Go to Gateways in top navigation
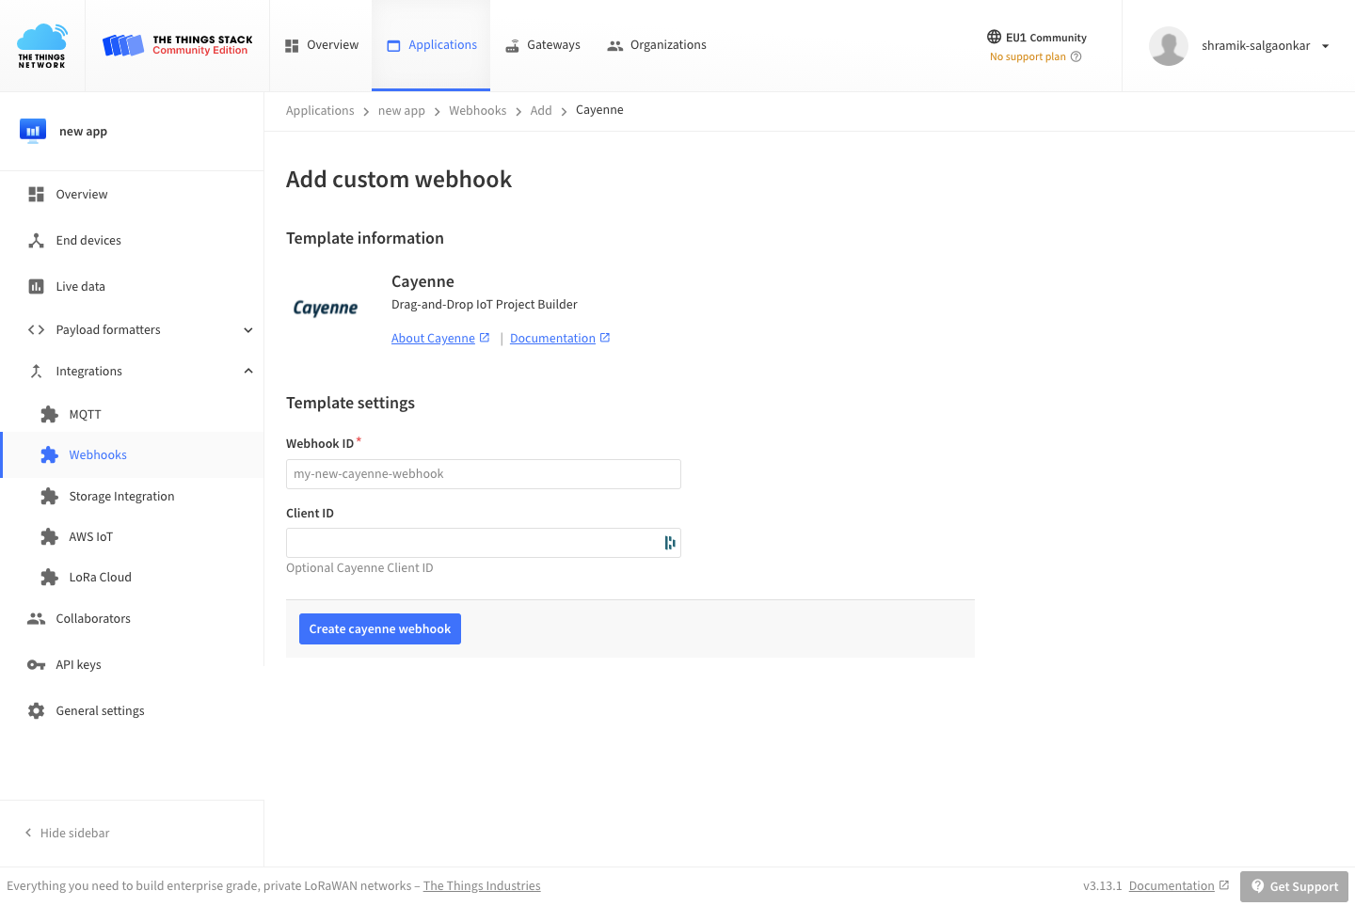 click(x=543, y=45)
